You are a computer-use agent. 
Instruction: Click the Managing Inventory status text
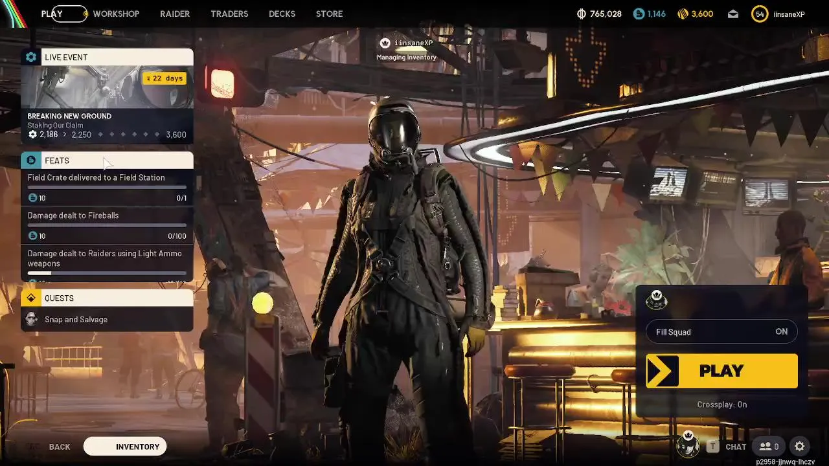407,57
